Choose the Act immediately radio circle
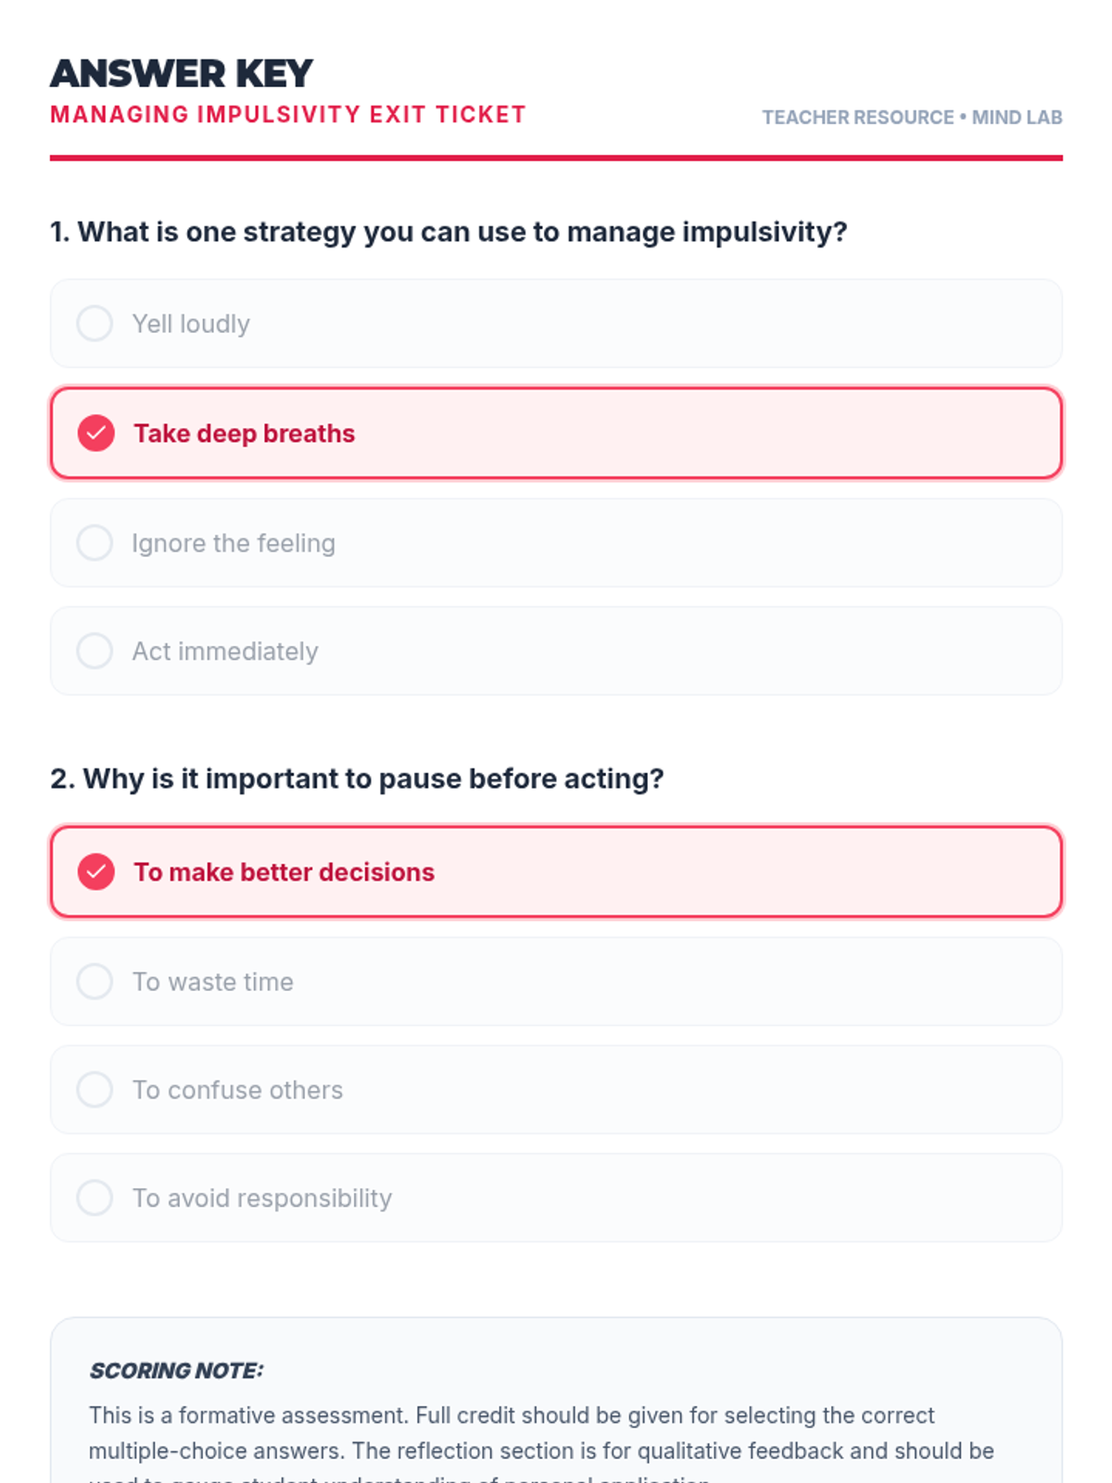1112x1483 pixels. (95, 651)
